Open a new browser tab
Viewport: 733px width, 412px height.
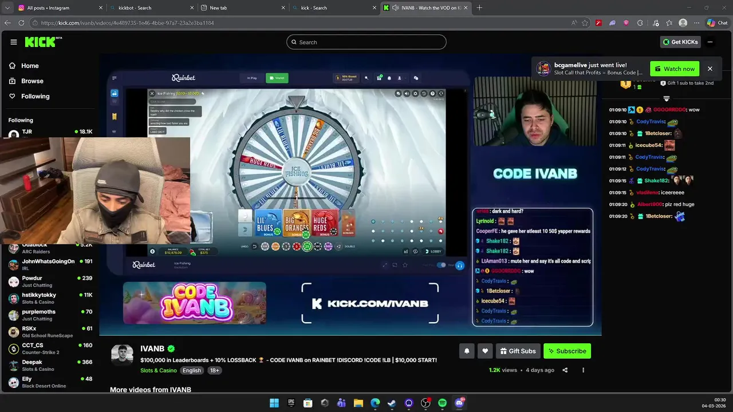(479, 8)
